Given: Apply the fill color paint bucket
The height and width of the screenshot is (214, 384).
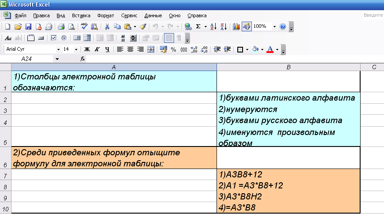Looking at the screenshot, I should coord(255,49).
